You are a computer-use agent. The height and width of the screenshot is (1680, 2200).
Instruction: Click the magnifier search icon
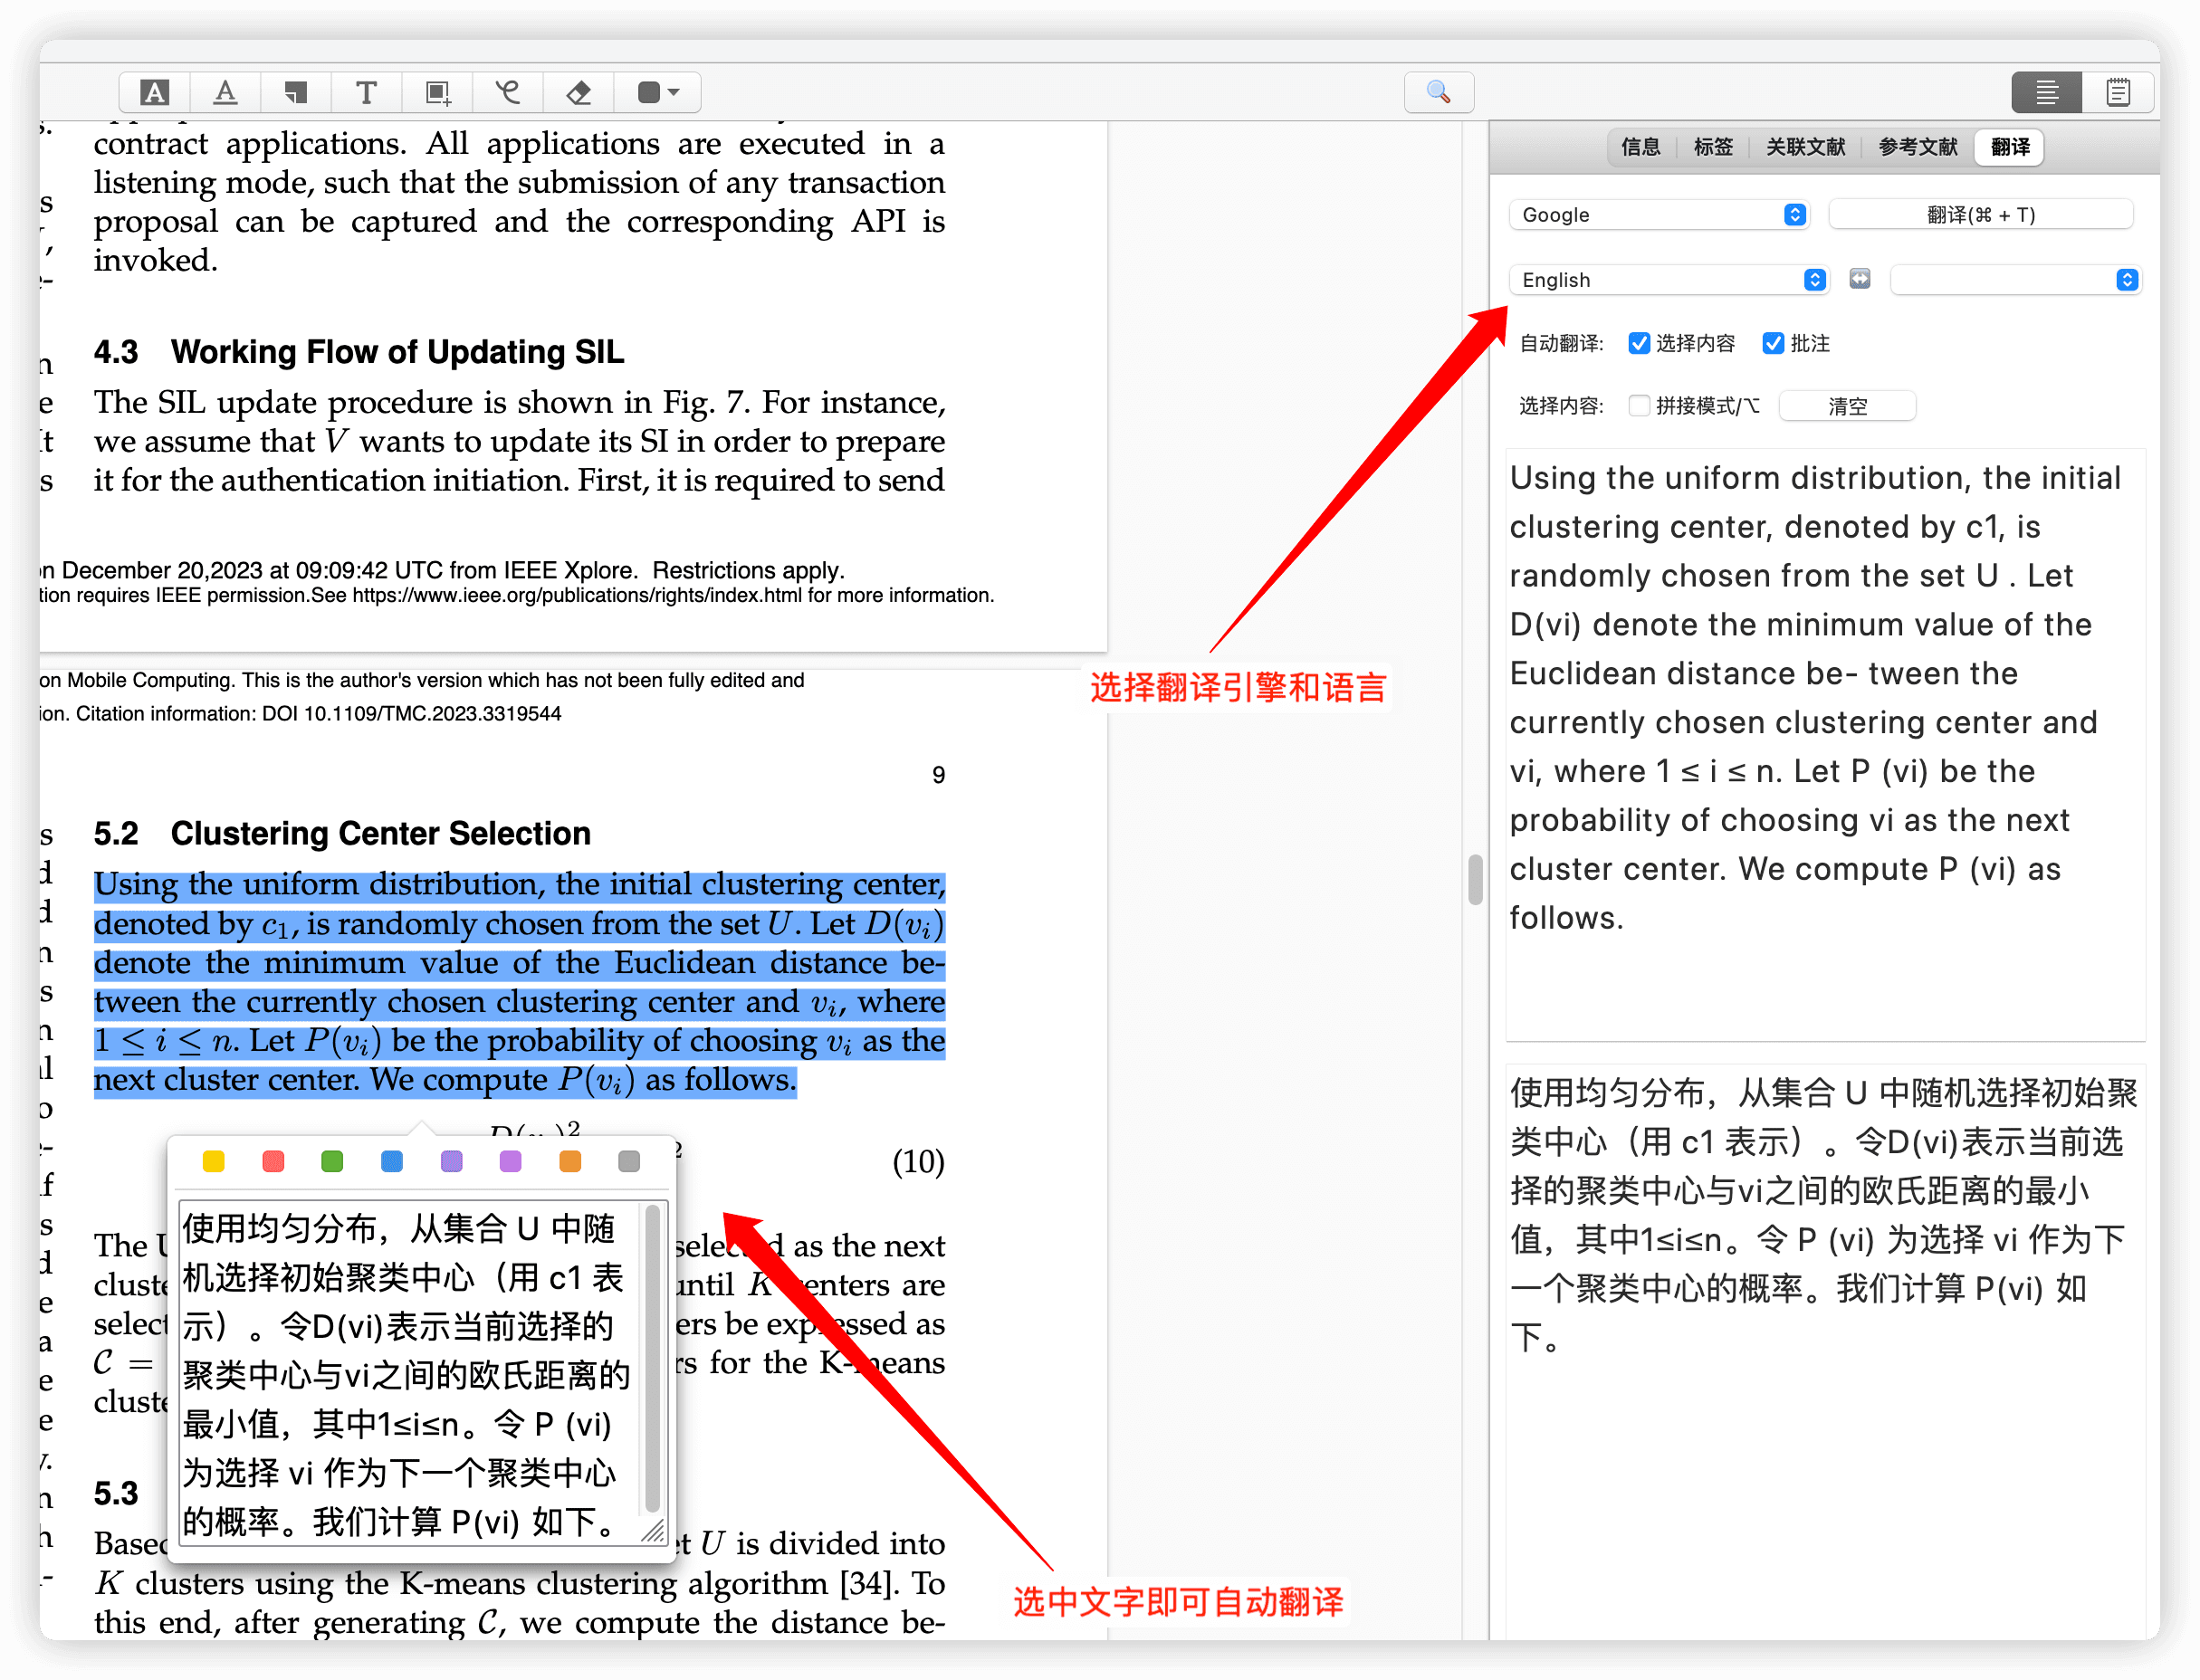pos(1438,93)
